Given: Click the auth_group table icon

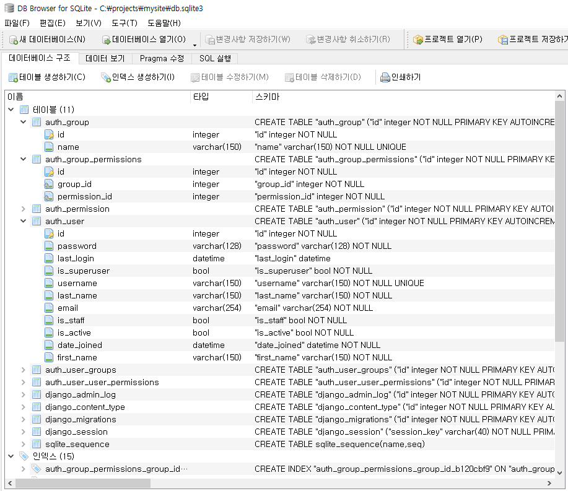Looking at the screenshot, I should [37, 123].
